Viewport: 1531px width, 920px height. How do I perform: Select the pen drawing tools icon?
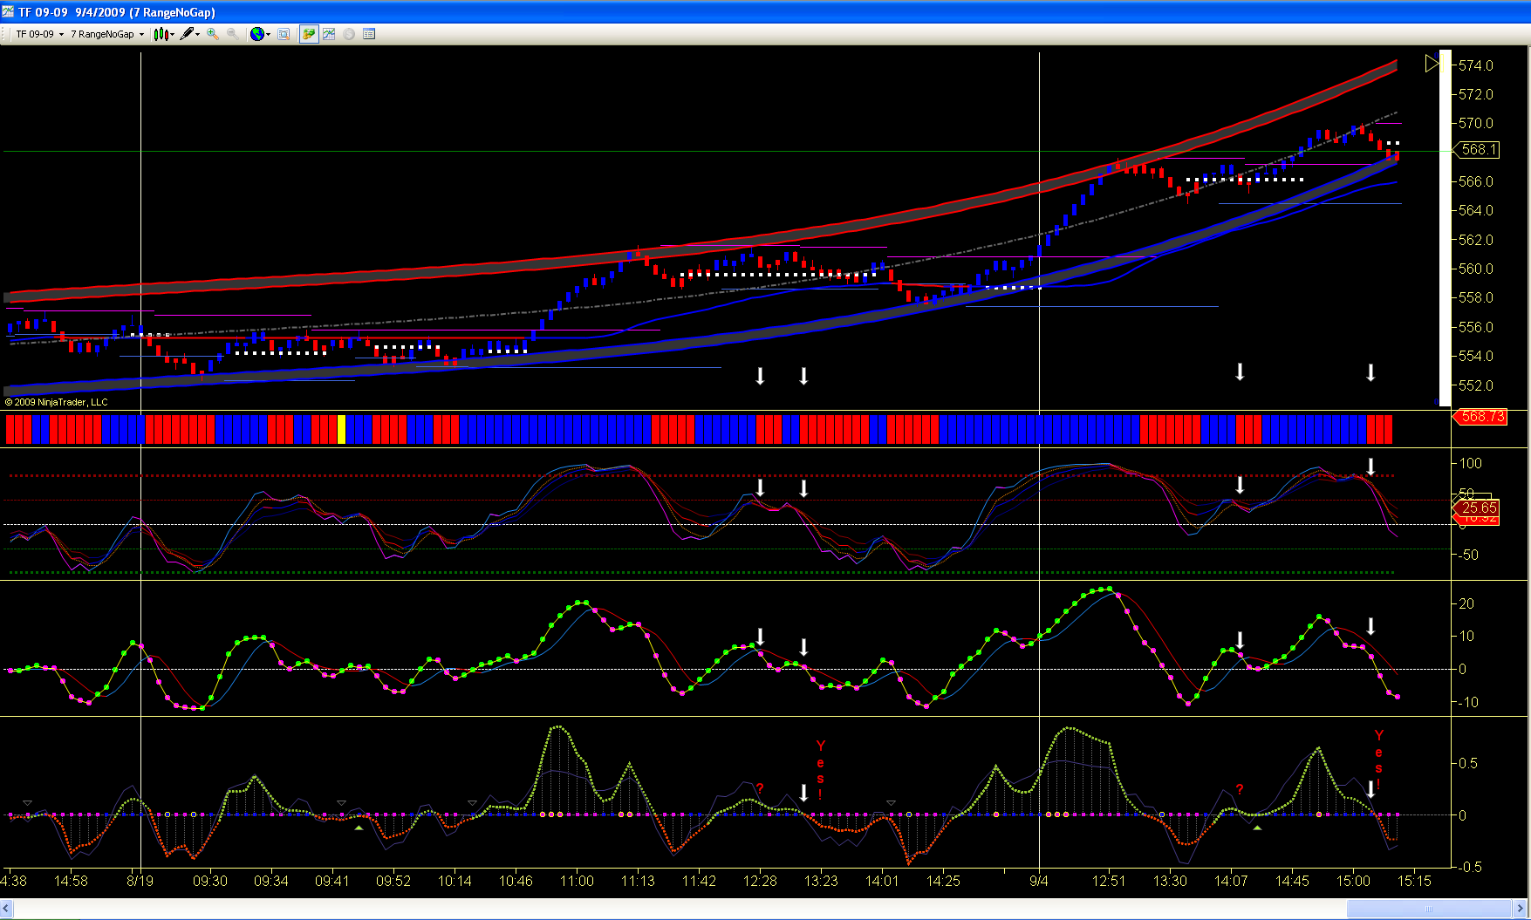click(x=187, y=34)
